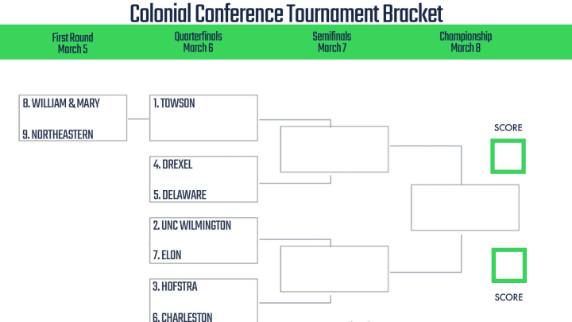Select 7. Elon team entry
The height and width of the screenshot is (322, 572).
coord(167,255)
